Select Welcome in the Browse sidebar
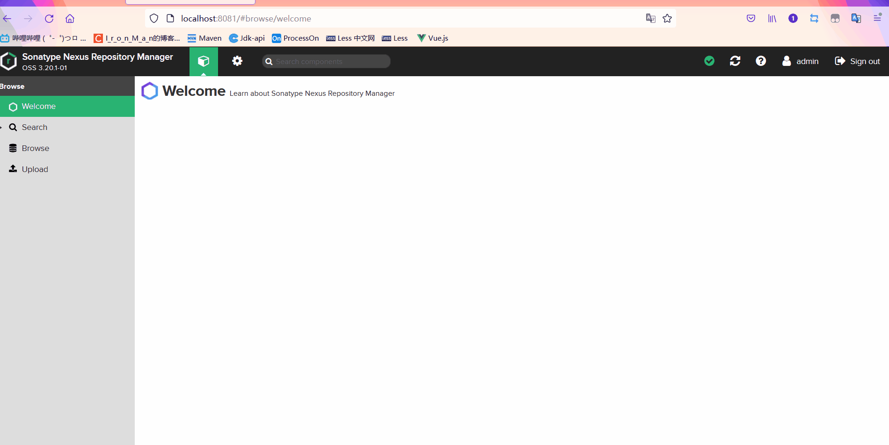Viewport: 889px width, 445px height. coord(67,107)
